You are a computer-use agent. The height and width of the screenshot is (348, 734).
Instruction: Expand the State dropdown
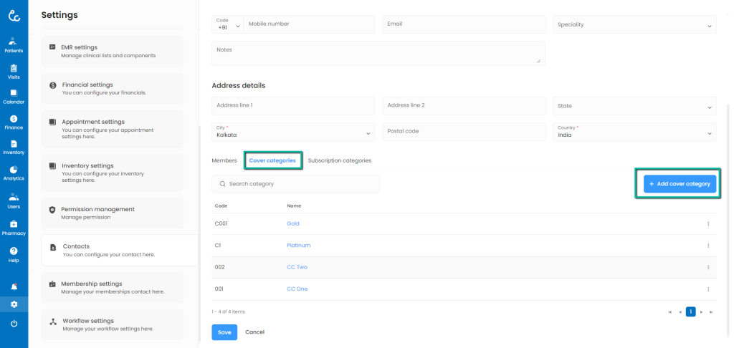pyautogui.click(x=634, y=106)
